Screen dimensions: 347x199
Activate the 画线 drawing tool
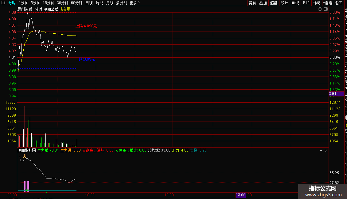pyautogui.click(x=295, y=3)
